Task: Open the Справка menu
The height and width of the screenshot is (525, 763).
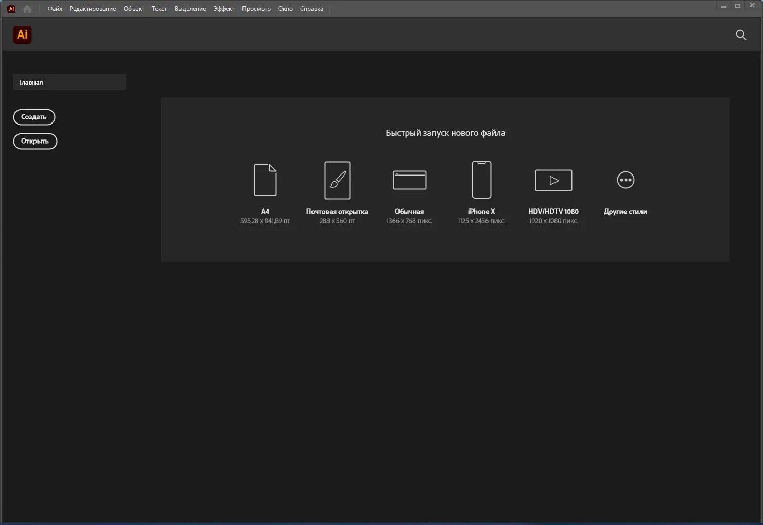Action: [311, 9]
